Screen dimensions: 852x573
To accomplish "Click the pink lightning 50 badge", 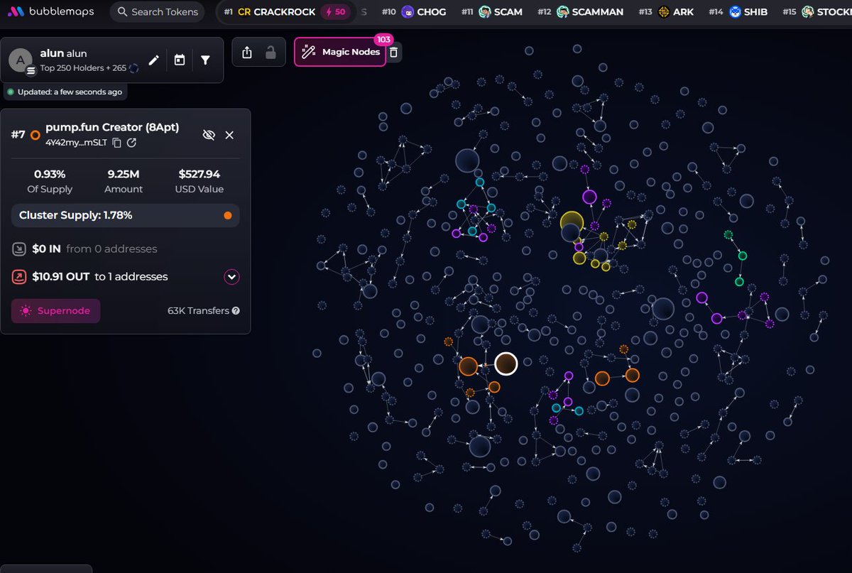I will (x=334, y=12).
